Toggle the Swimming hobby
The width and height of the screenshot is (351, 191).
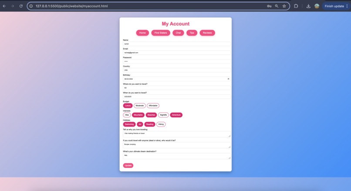[x=129, y=124]
